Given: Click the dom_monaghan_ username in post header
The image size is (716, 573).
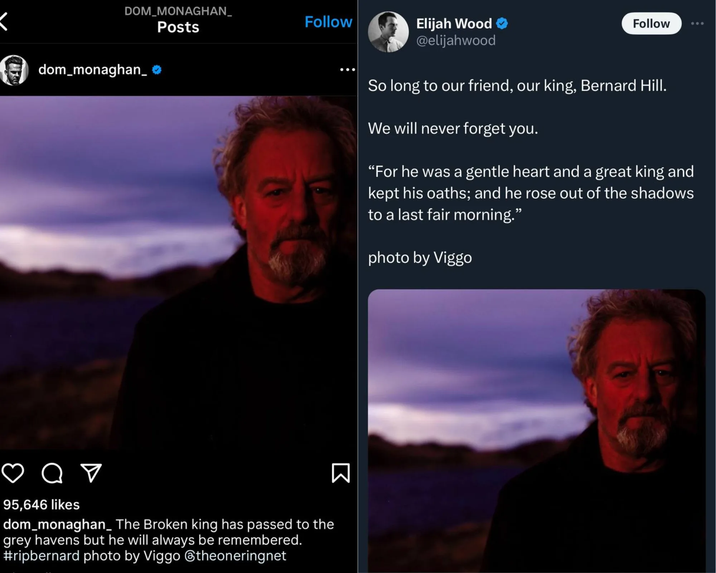Looking at the screenshot, I should [x=92, y=70].
